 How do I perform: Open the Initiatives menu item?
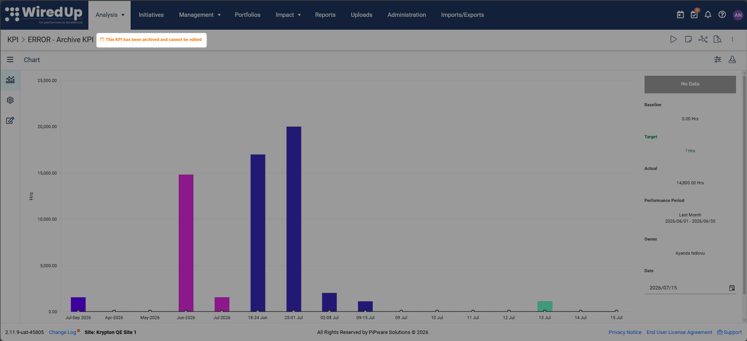click(151, 15)
